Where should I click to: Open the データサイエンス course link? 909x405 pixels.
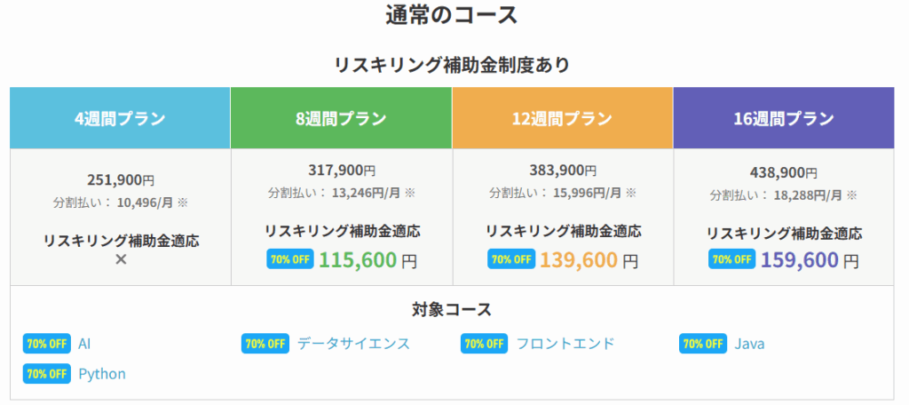tap(353, 344)
